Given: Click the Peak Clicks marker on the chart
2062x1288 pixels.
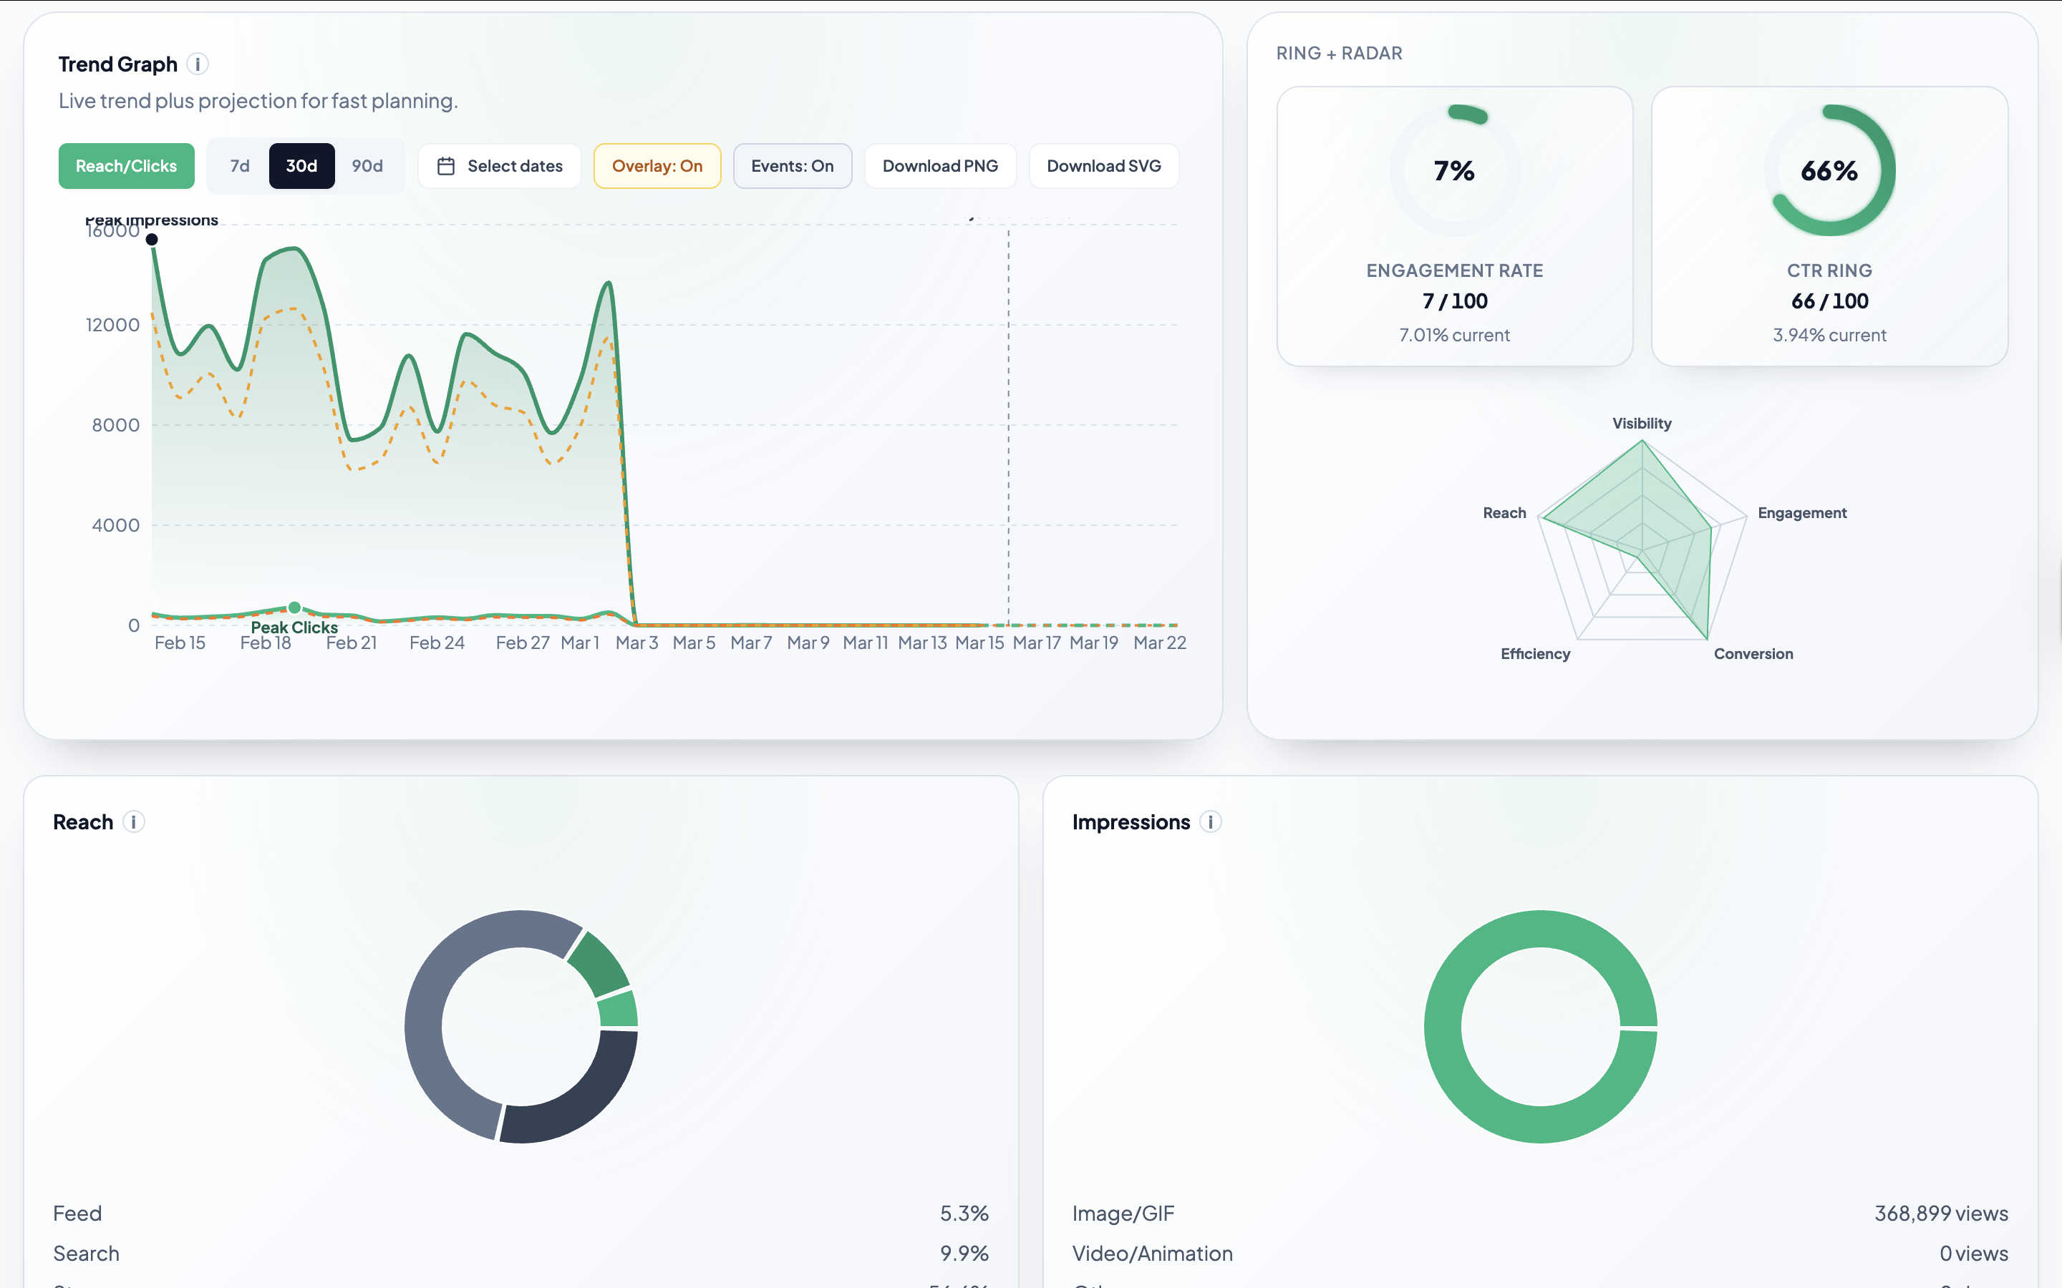Looking at the screenshot, I should pos(294,608).
